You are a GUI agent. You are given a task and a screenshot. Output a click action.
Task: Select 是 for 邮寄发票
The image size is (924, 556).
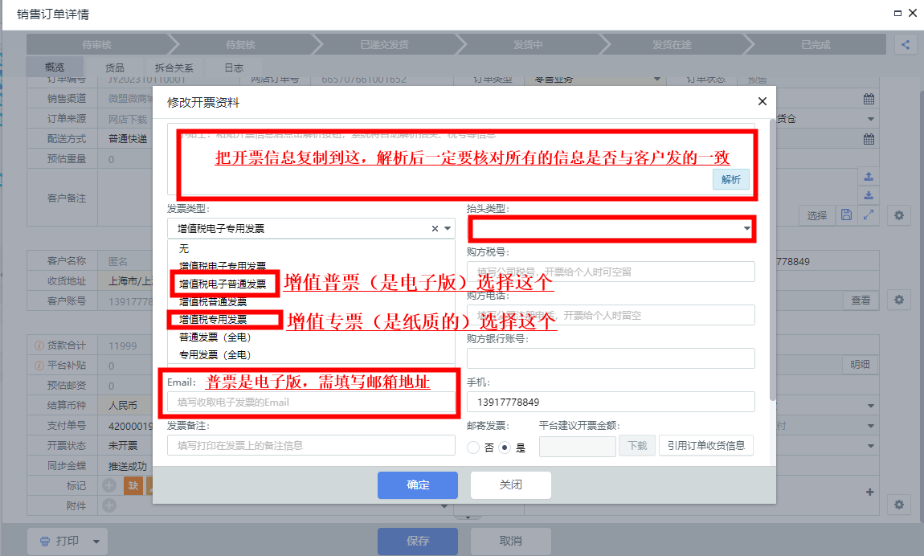coord(505,448)
